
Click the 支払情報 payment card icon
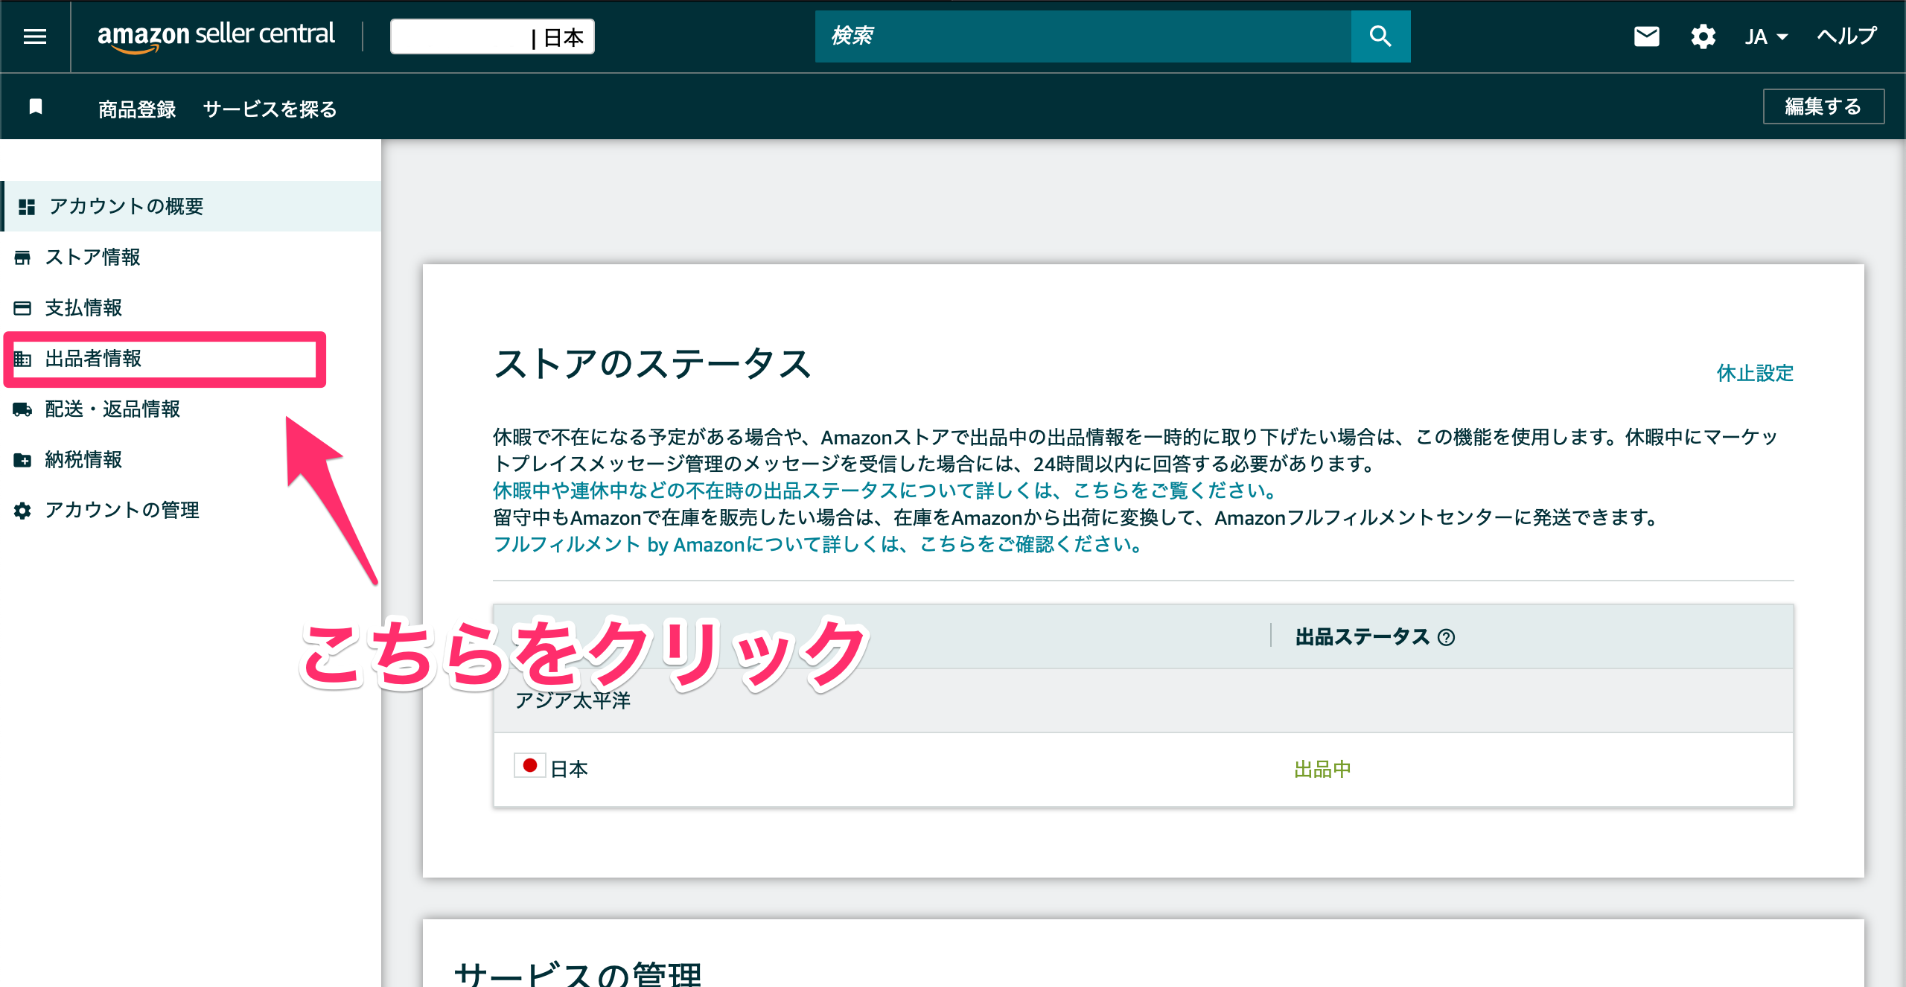(23, 307)
